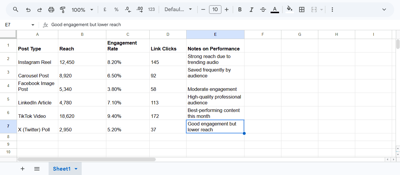Screen dimensions: 400x175
Task: Format as currency with pound icon
Action: coord(105,10)
